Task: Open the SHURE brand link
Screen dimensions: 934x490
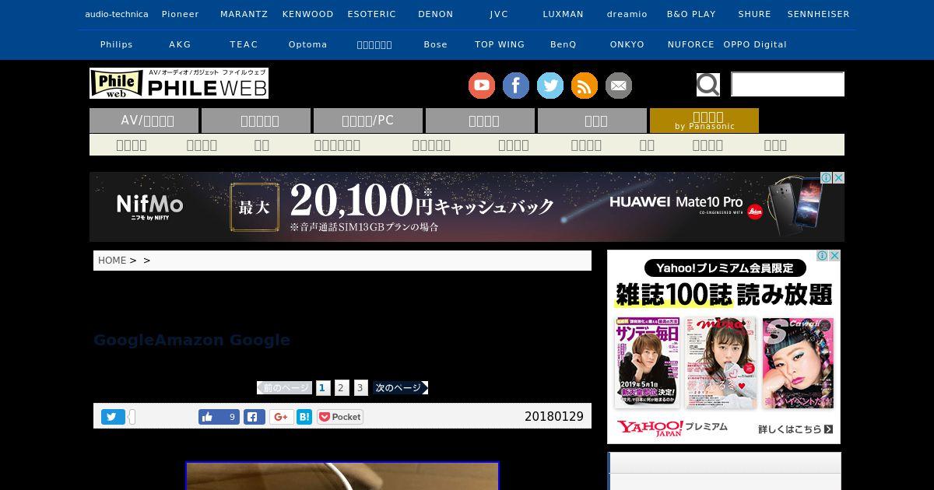Action: [x=755, y=14]
